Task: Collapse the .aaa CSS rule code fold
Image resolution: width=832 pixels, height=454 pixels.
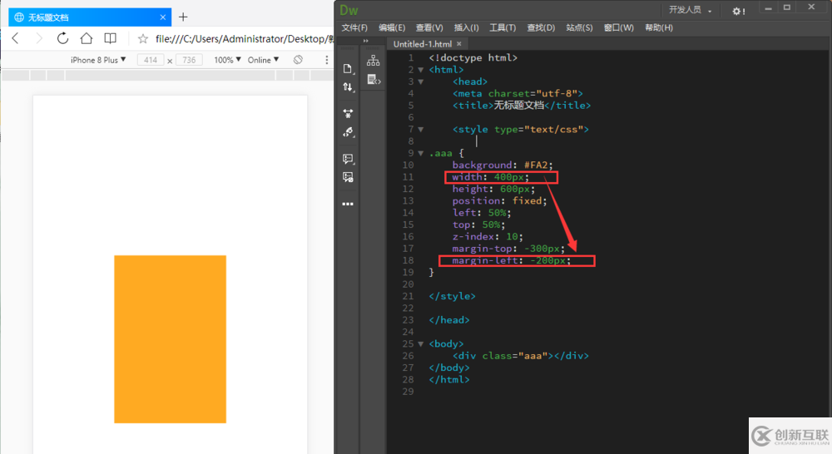Action: click(421, 153)
